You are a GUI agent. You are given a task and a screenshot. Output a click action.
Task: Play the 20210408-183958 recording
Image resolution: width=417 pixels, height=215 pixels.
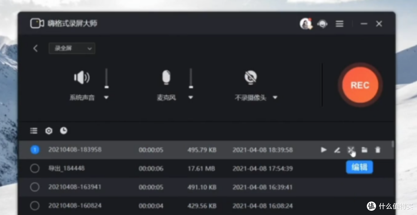(x=324, y=150)
